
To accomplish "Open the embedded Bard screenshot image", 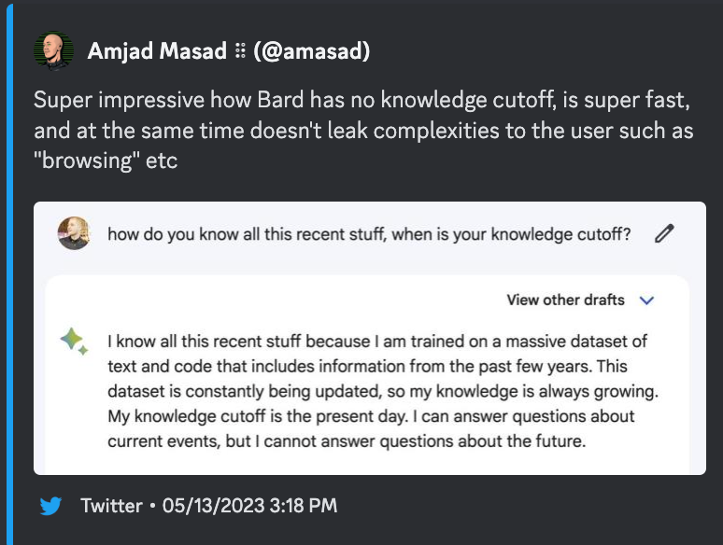I will (x=370, y=338).
